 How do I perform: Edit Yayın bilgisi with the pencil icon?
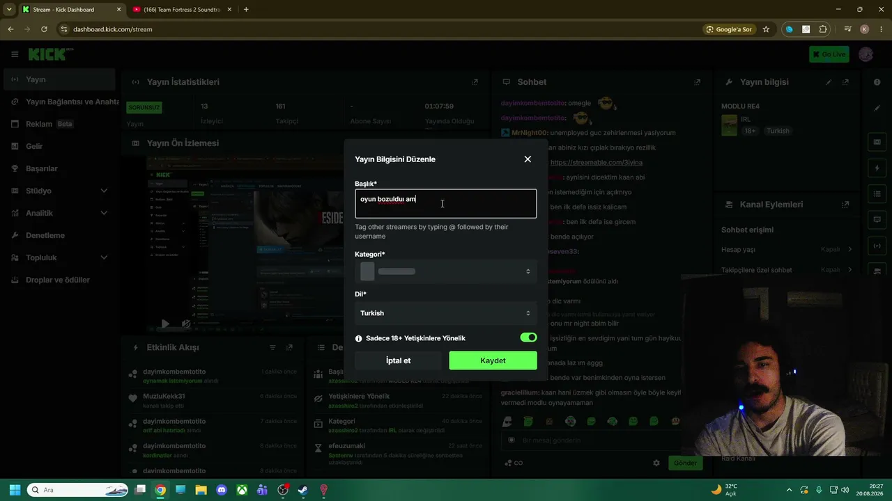point(829,82)
